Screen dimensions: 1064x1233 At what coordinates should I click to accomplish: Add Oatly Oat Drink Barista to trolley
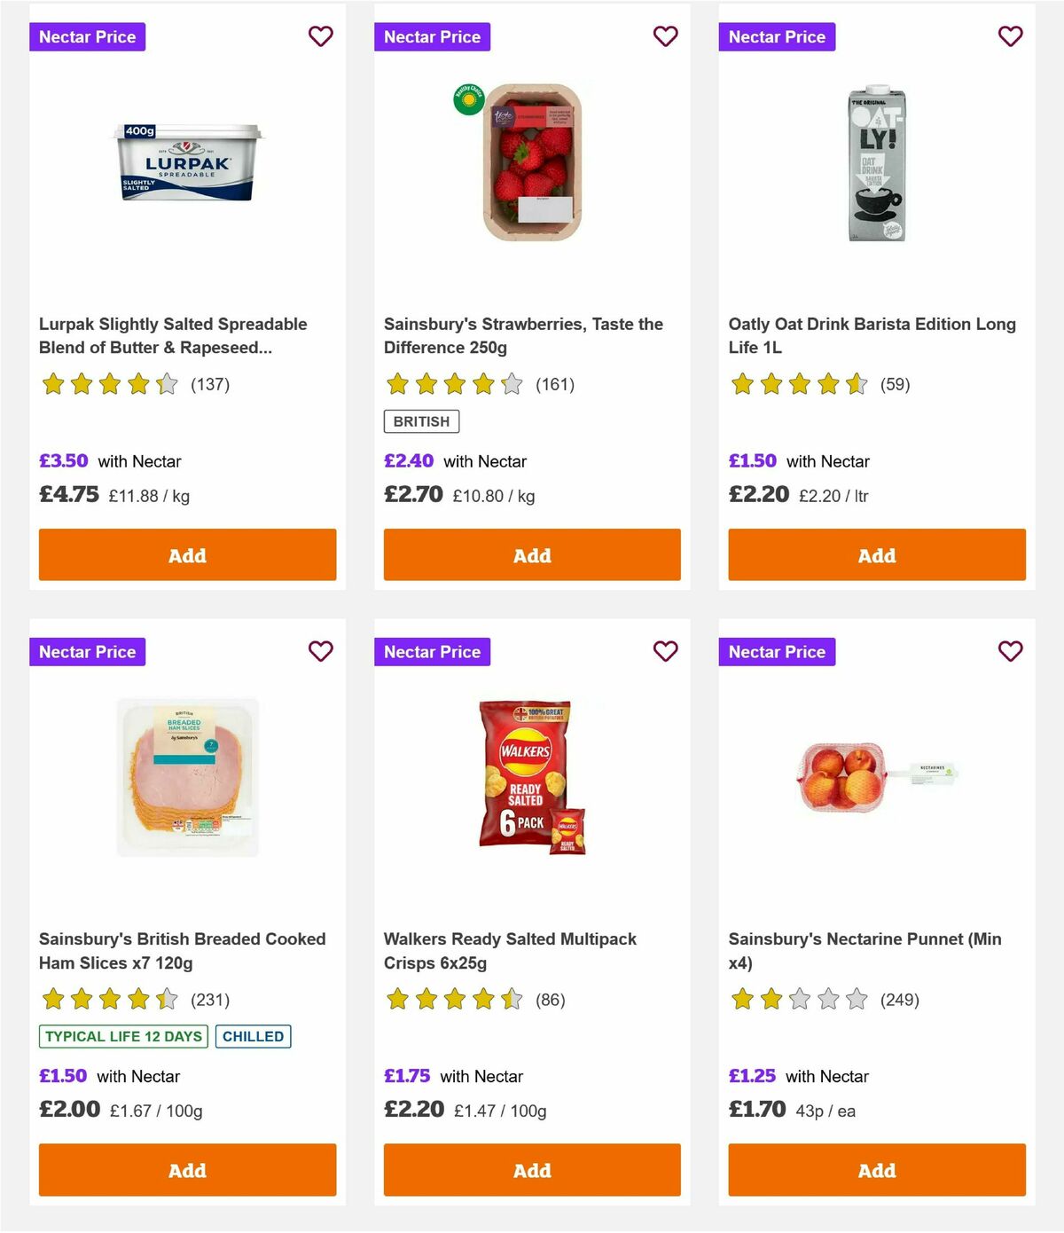tap(876, 554)
